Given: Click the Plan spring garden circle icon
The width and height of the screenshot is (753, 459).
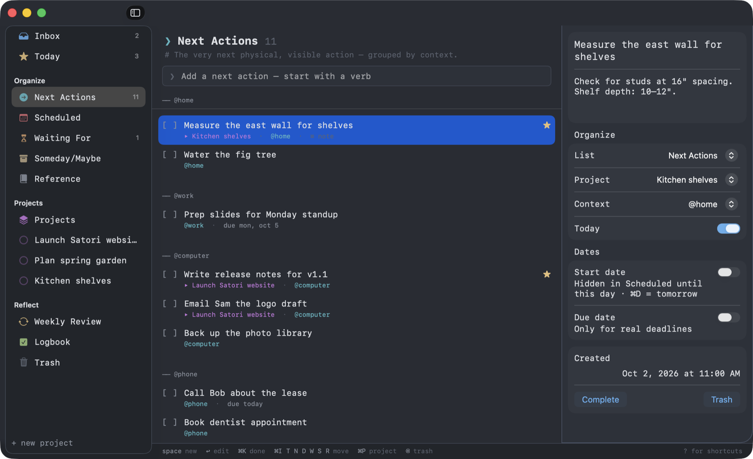Looking at the screenshot, I should tap(24, 260).
